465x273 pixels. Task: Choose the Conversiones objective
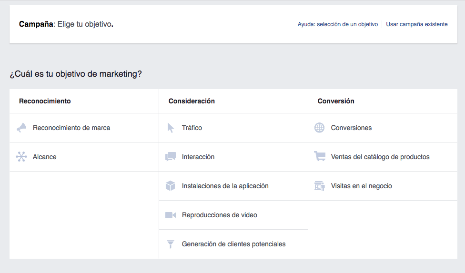(x=383, y=128)
